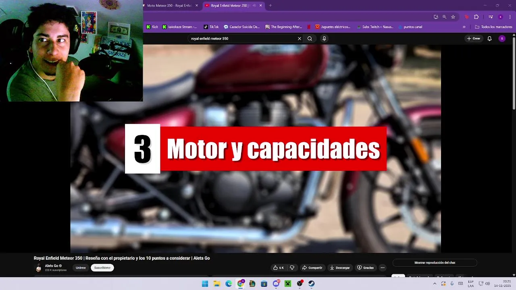The width and height of the screenshot is (516, 290).
Task: Click the Alets Go channel avatar
Action: click(x=39, y=268)
